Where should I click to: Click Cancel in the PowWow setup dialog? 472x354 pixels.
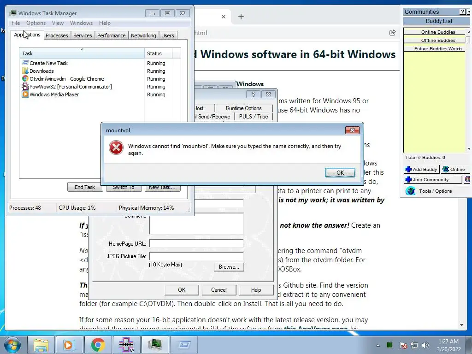[x=219, y=290]
